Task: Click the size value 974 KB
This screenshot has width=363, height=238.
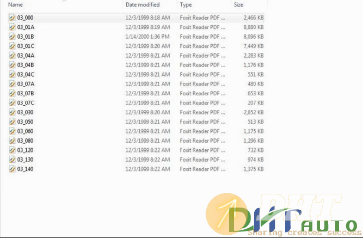Action: click(256, 160)
